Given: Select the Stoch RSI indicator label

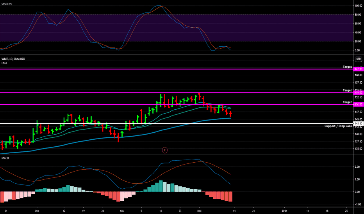Looking at the screenshot, I should (7, 4).
